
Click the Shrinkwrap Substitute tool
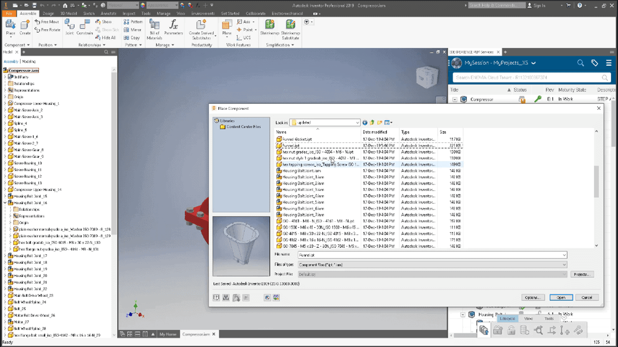291,29
